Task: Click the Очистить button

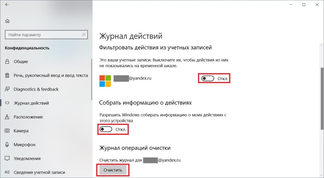Action: point(113,170)
